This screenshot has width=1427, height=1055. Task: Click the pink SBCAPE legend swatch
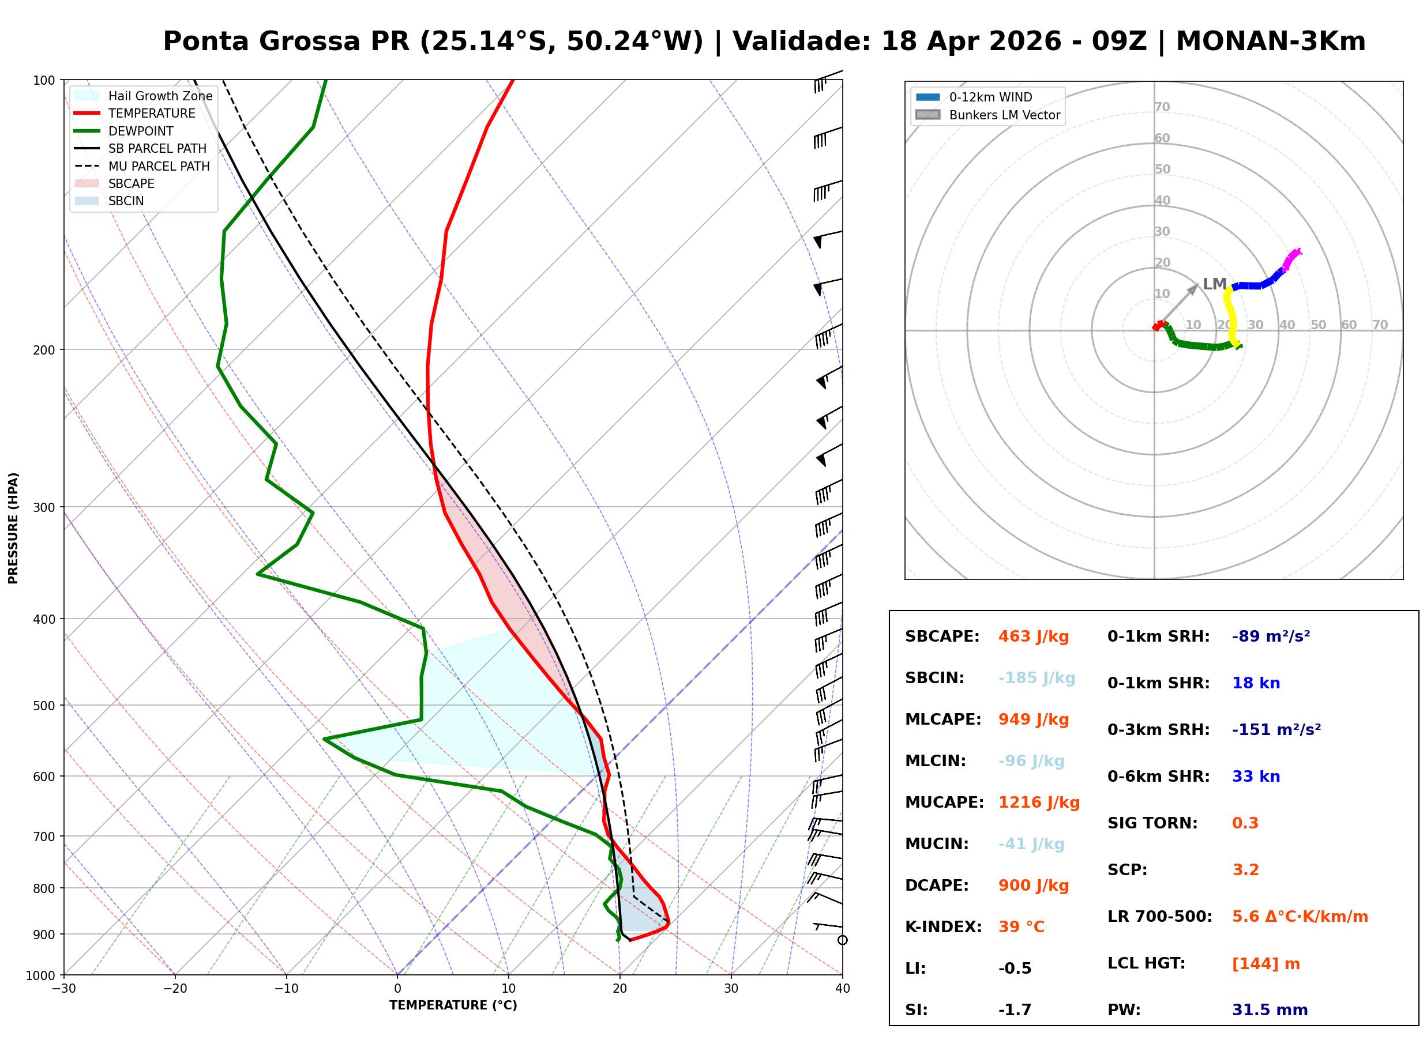click(87, 183)
